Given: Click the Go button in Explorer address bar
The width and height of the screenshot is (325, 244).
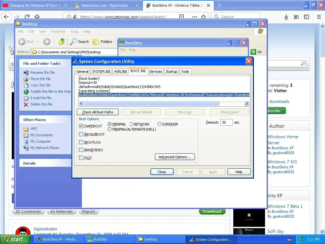Looking at the screenshot, I should click(256, 52).
